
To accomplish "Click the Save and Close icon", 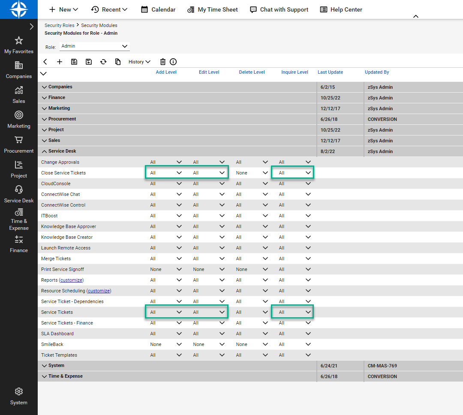I will click(89, 62).
